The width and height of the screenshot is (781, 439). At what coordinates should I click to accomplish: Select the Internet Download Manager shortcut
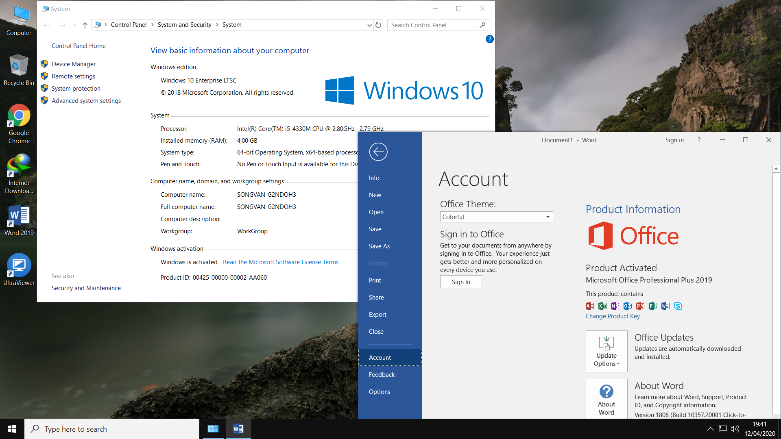click(x=19, y=174)
